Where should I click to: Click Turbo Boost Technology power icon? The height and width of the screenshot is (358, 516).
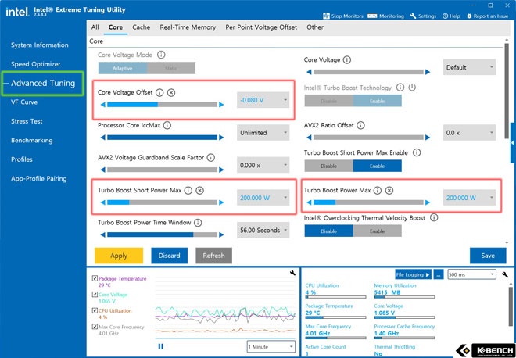tap(412, 88)
